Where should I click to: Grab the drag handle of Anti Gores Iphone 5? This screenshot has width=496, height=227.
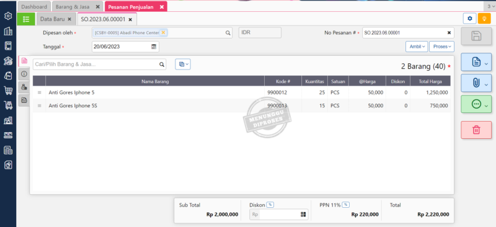click(x=40, y=92)
